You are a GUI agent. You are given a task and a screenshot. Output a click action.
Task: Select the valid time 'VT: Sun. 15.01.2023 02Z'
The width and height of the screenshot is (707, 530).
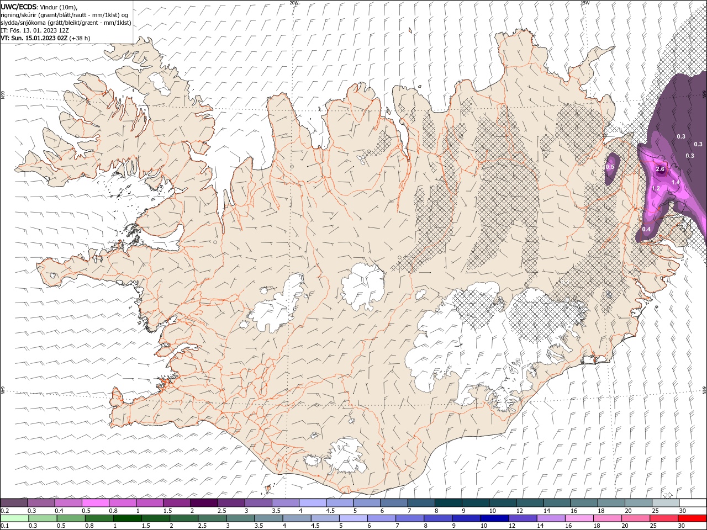tap(34, 38)
